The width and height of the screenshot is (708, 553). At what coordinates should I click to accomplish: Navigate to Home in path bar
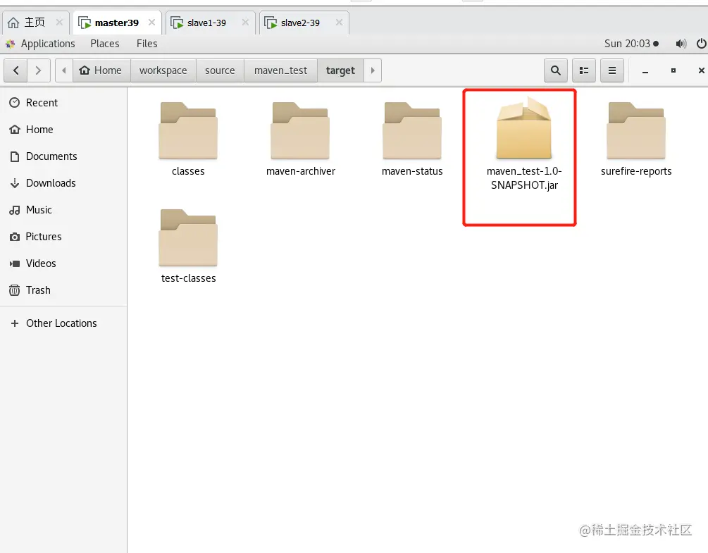(x=101, y=70)
